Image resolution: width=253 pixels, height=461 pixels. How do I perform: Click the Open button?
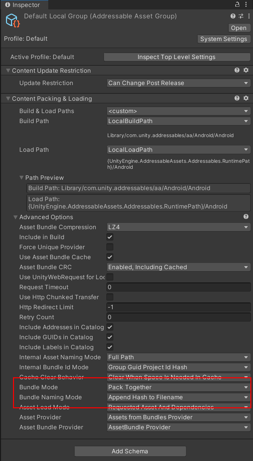click(x=239, y=28)
